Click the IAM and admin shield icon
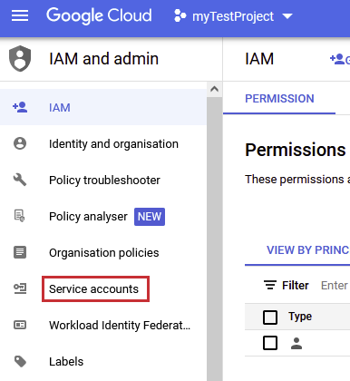 click(x=20, y=59)
